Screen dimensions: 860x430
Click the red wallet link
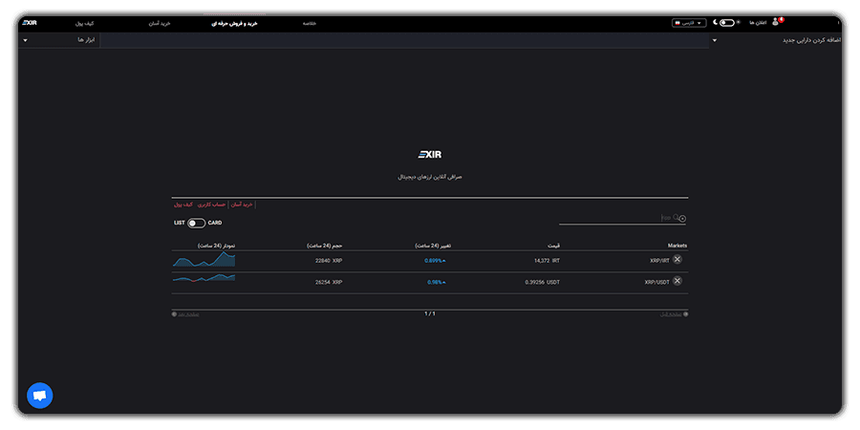(183, 204)
